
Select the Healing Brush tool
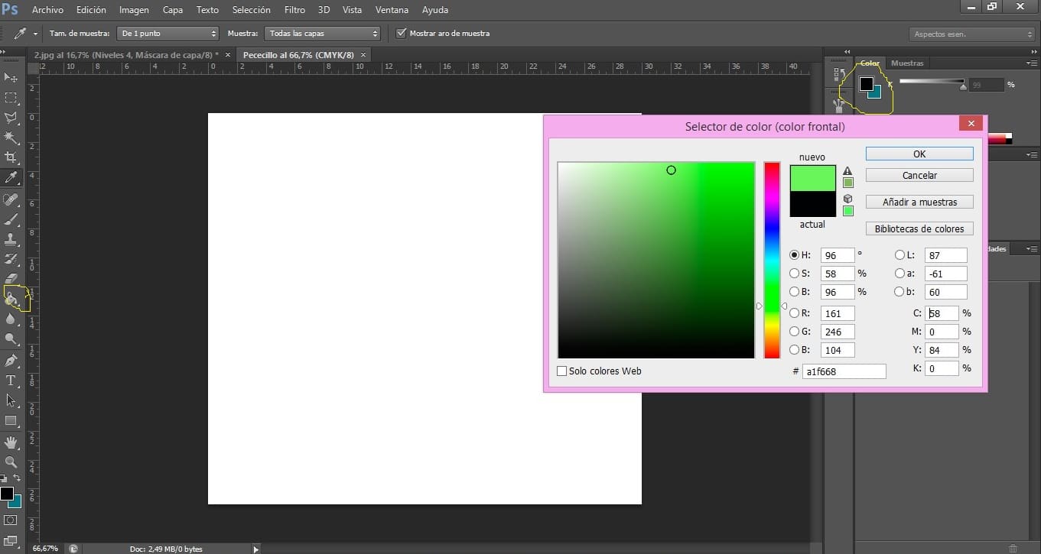point(11,200)
